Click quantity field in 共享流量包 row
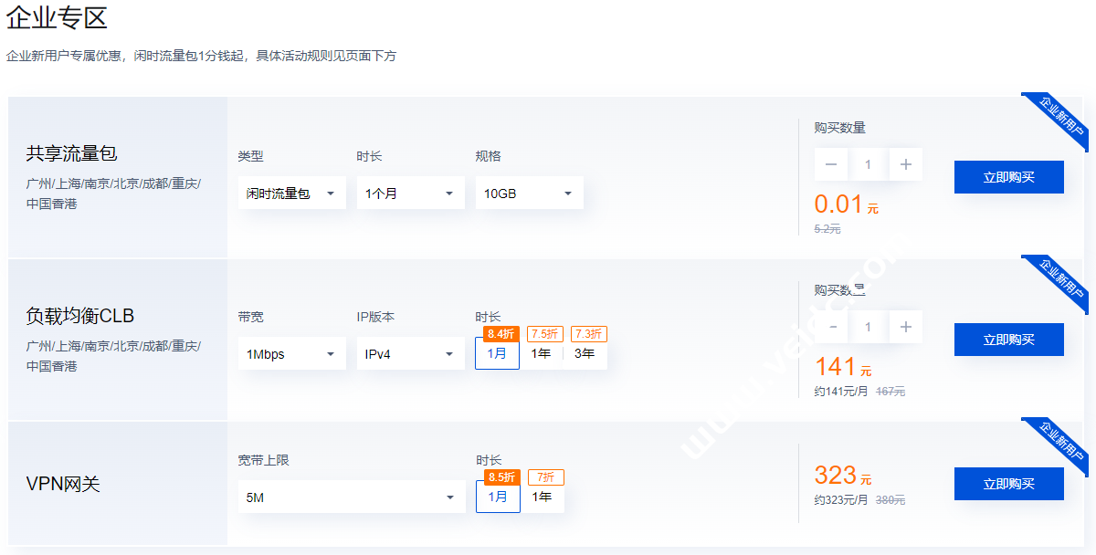Screen dimensions: 1096x555 [x=868, y=164]
